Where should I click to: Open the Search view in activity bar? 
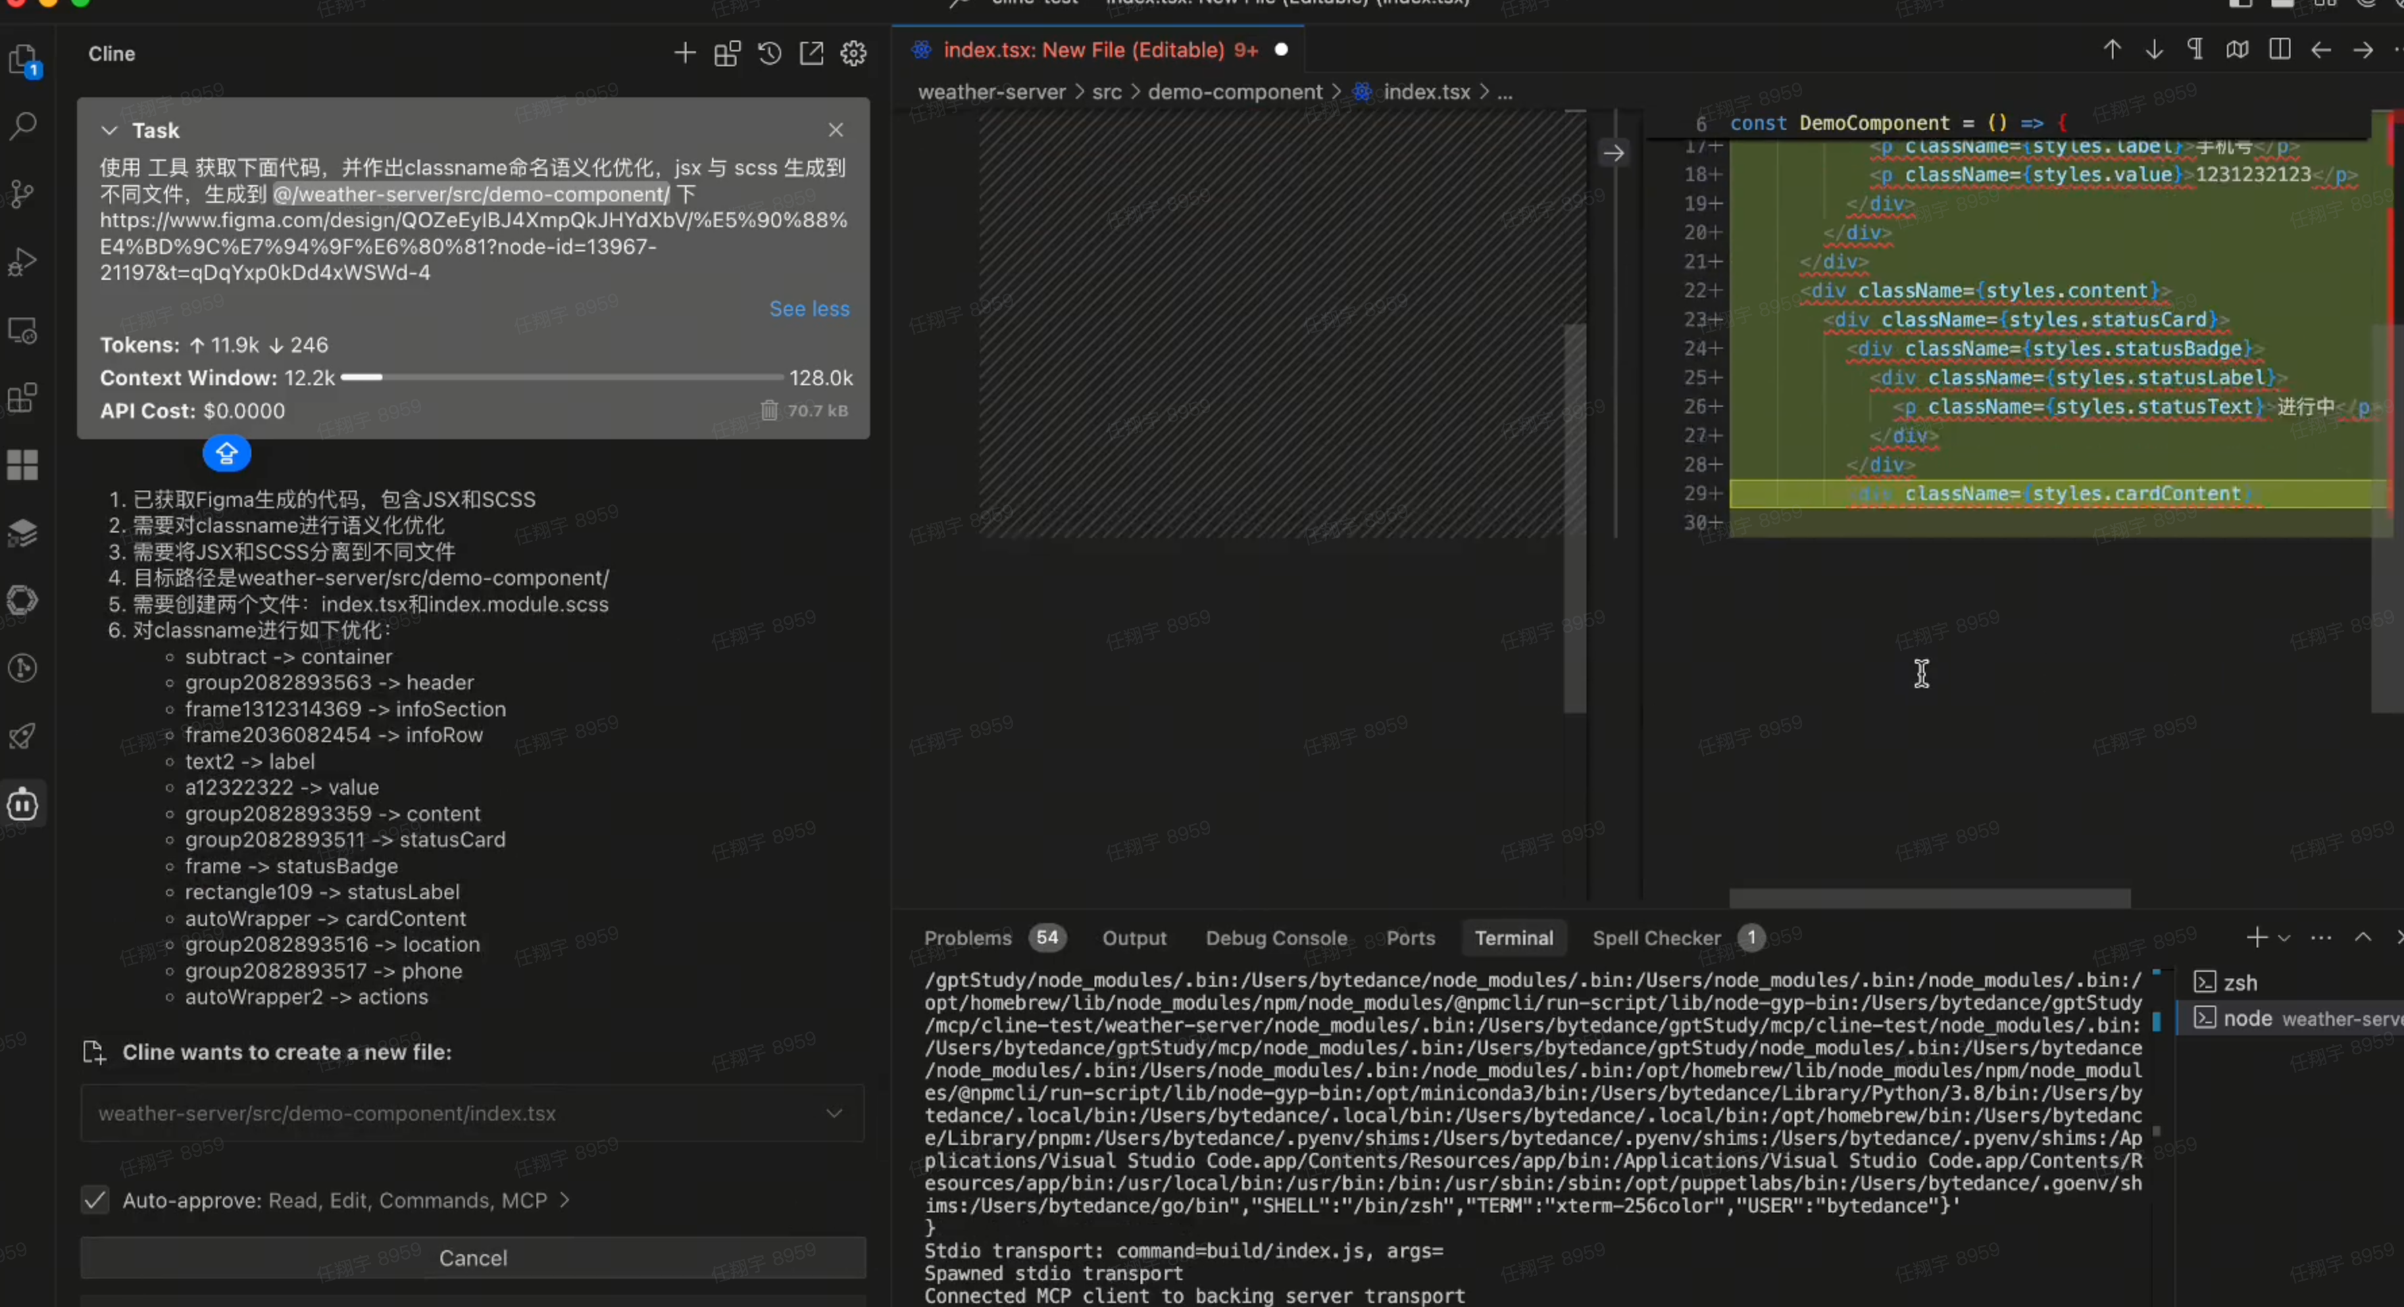pyautogui.click(x=24, y=125)
